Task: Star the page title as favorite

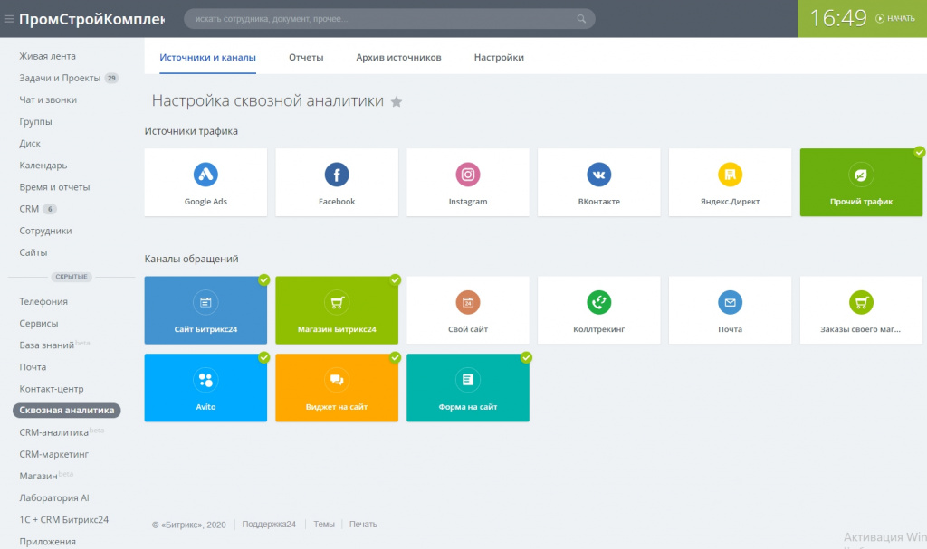Action: [397, 101]
